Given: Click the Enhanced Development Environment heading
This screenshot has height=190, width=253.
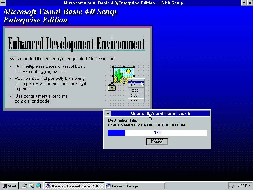Looking at the screenshot, I should click(77, 44).
